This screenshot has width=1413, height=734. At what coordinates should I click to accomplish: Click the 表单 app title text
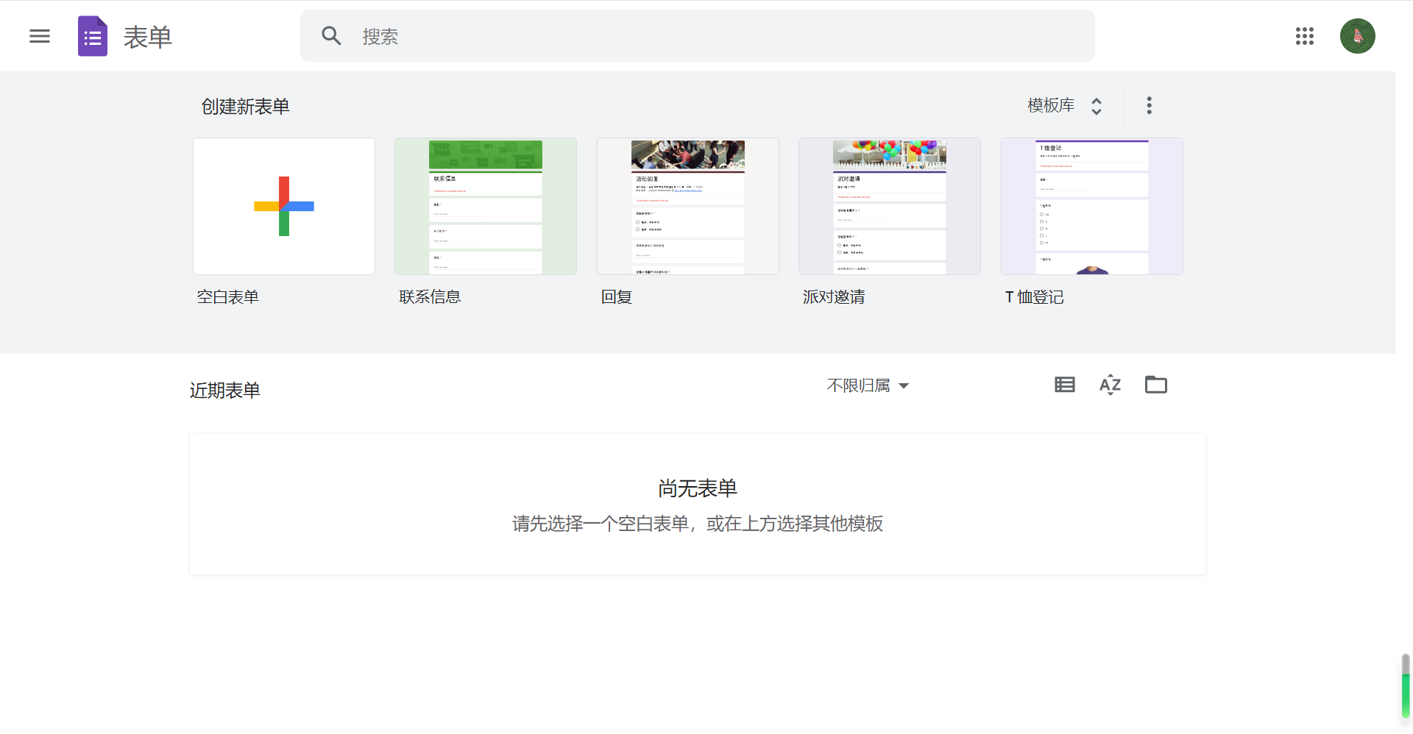pos(148,37)
